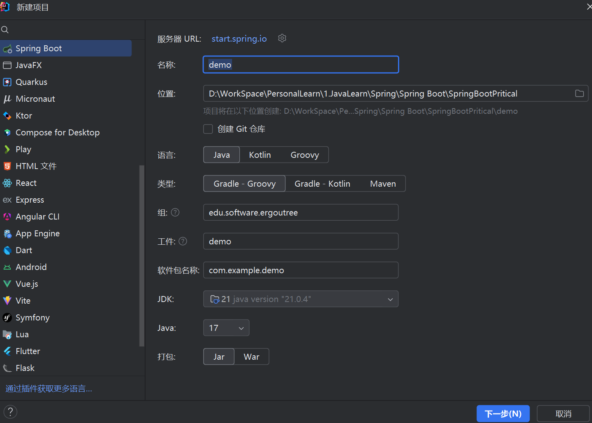The image size is (592, 423).
Task: Select Groovy as language
Action: point(305,155)
